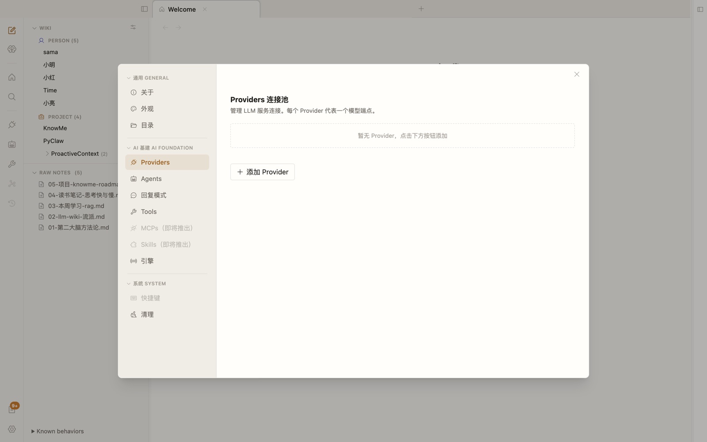Open Time wiki page
The width and height of the screenshot is (707, 442).
click(x=50, y=90)
